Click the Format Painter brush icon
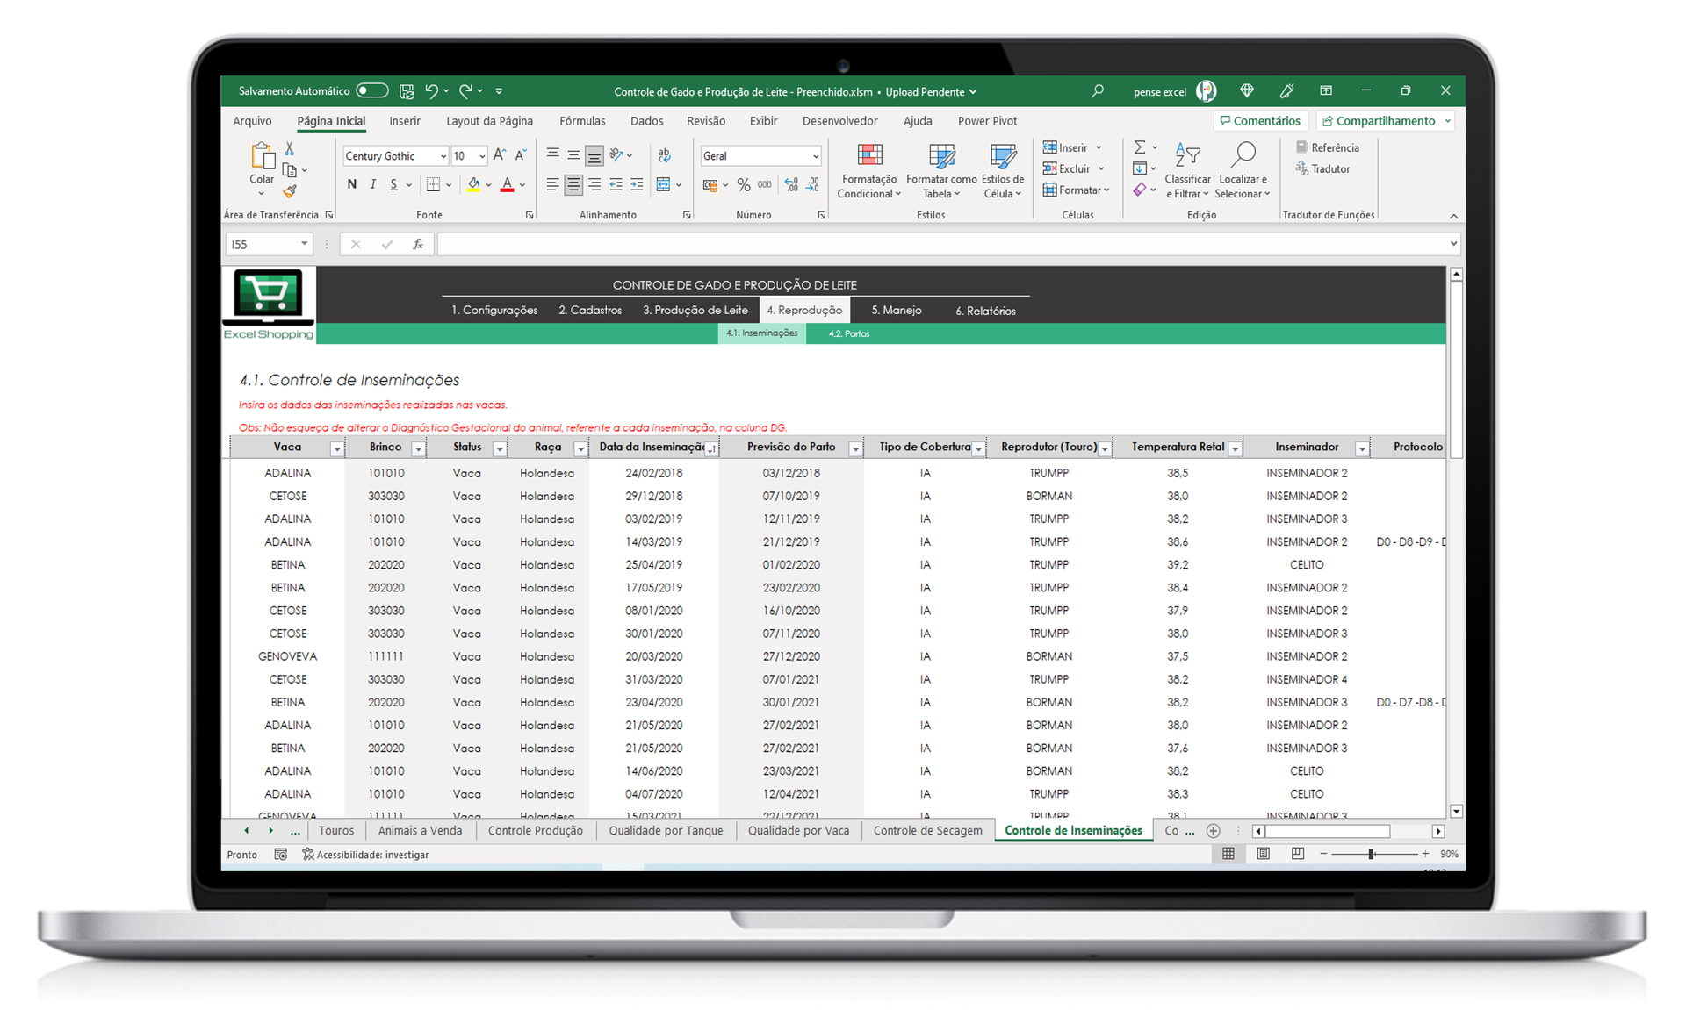 [290, 191]
